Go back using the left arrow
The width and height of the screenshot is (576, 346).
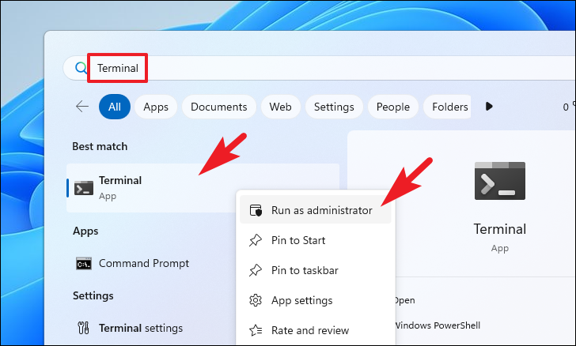tap(82, 107)
